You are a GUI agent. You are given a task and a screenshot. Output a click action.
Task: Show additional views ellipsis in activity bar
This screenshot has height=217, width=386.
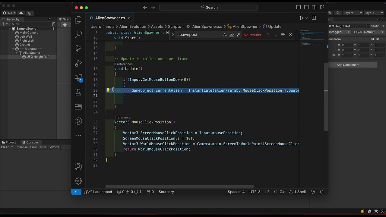[x=78, y=136]
